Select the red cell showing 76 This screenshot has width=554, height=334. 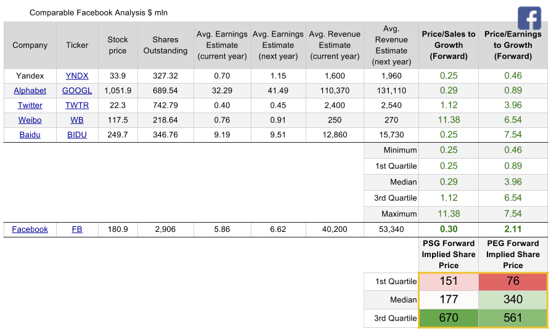point(512,281)
